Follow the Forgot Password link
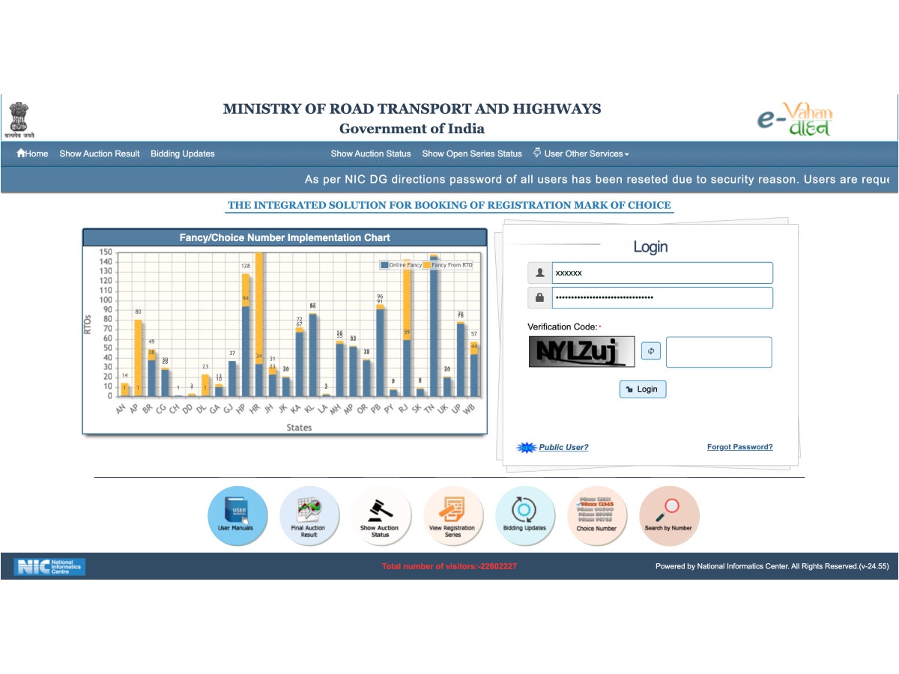The width and height of the screenshot is (899, 674). tap(739, 447)
